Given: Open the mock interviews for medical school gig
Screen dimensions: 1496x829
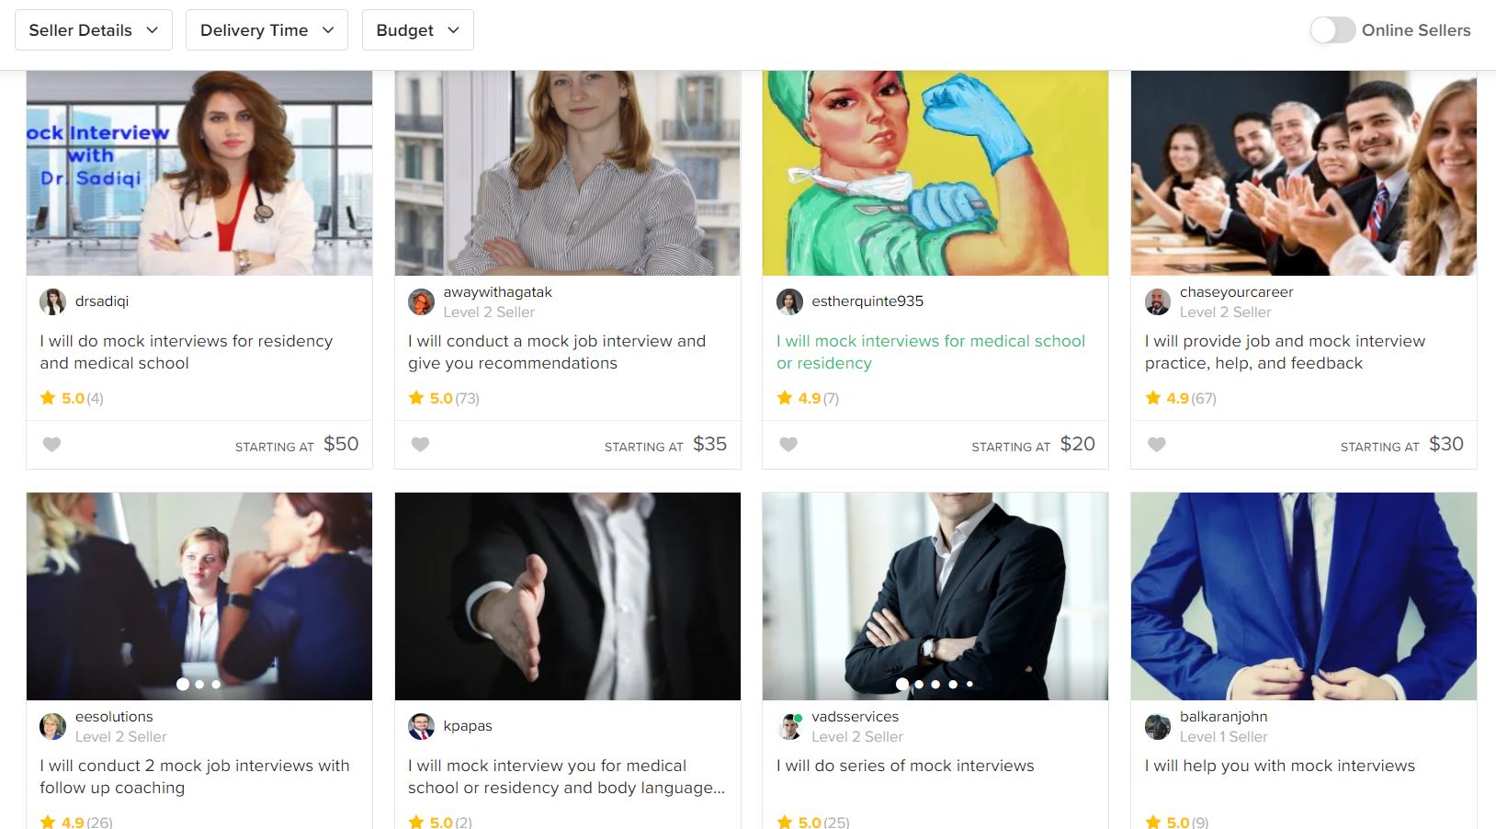Looking at the screenshot, I should click(930, 352).
